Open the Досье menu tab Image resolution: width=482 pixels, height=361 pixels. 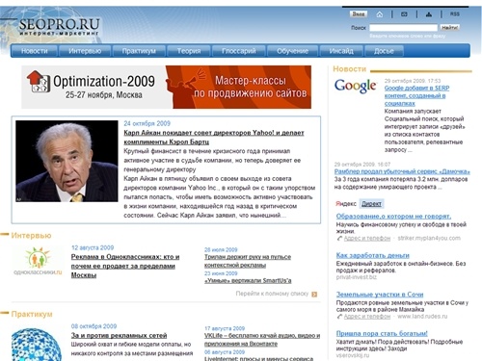pos(384,51)
